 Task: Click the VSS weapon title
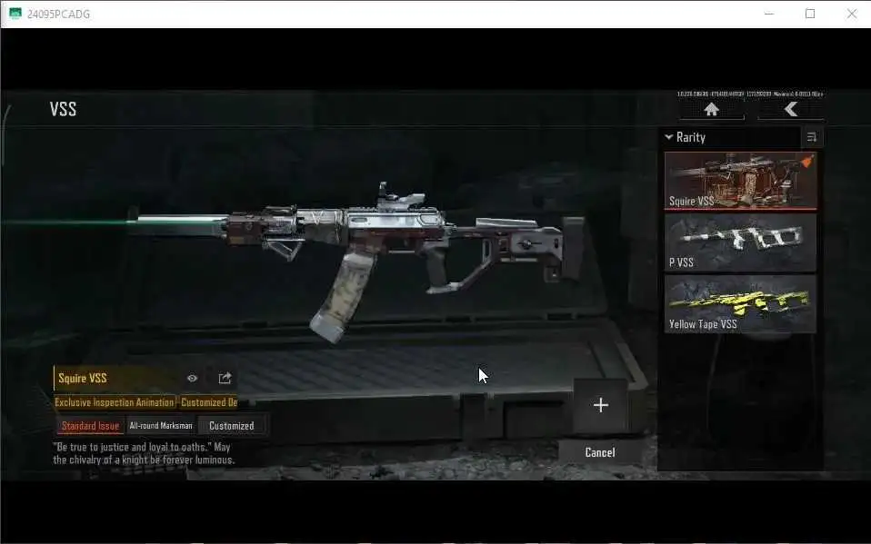63,109
